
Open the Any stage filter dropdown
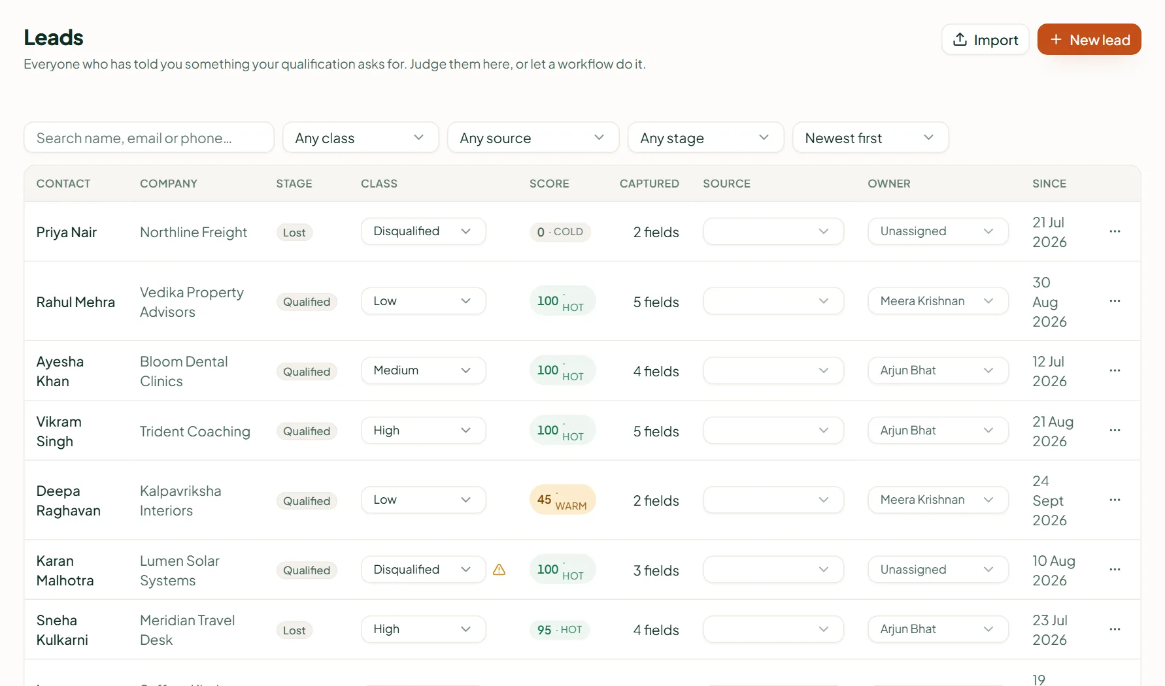pyautogui.click(x=705, y=138)
